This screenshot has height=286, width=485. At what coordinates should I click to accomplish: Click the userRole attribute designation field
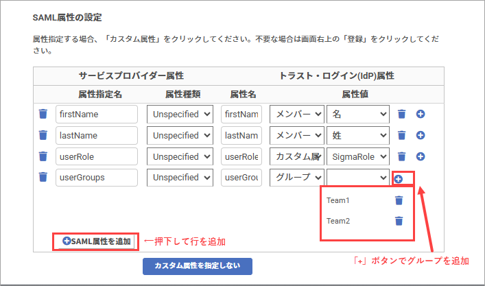[x=97, y=156]
